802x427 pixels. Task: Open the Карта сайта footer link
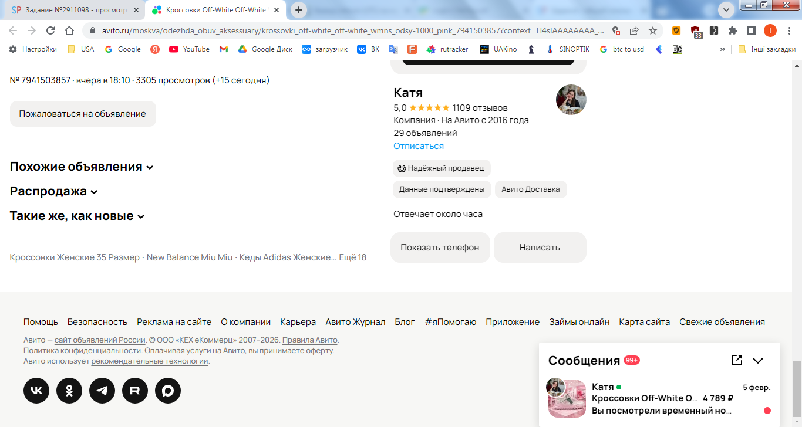pos(645,322)
